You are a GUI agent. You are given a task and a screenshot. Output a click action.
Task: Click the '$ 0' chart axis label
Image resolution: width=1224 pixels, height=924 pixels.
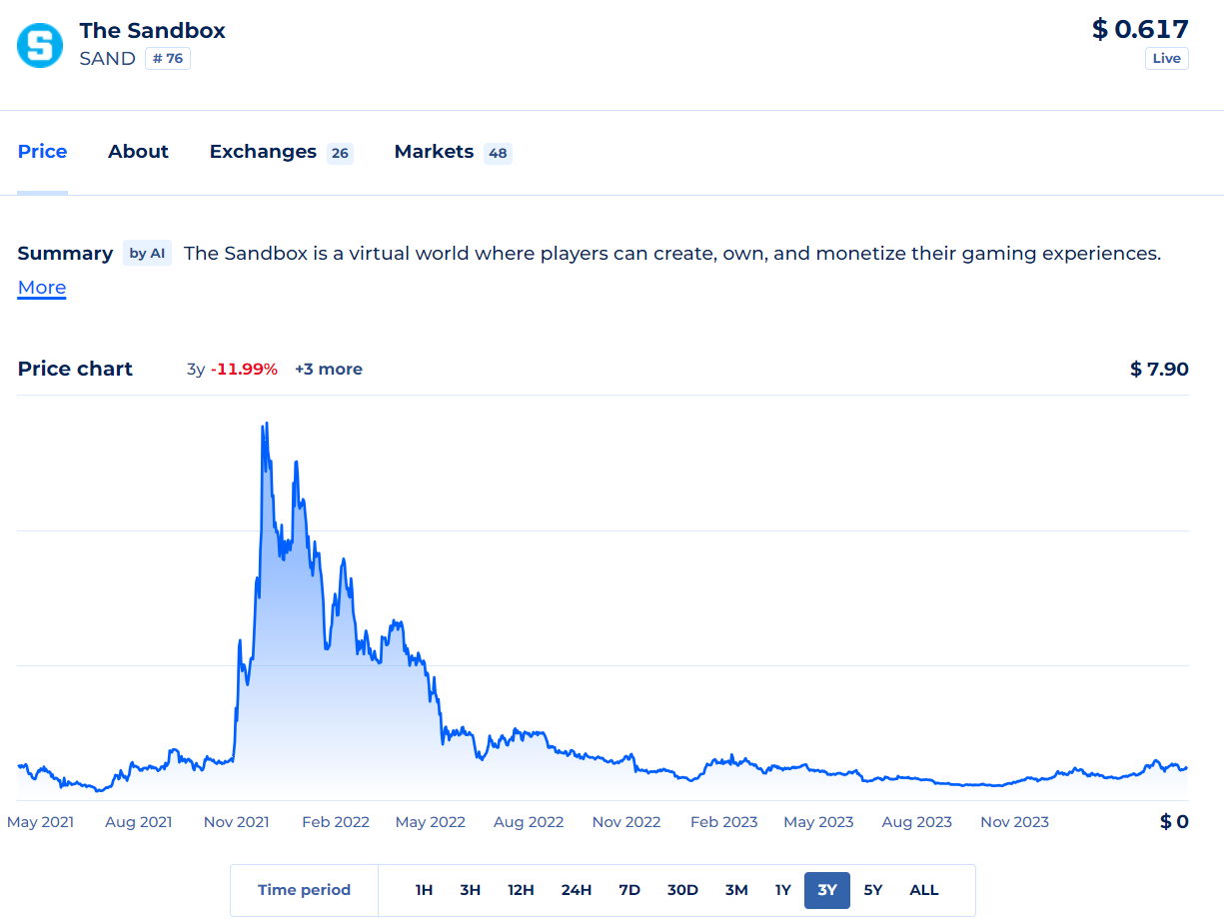click(x=1174, y=822)
